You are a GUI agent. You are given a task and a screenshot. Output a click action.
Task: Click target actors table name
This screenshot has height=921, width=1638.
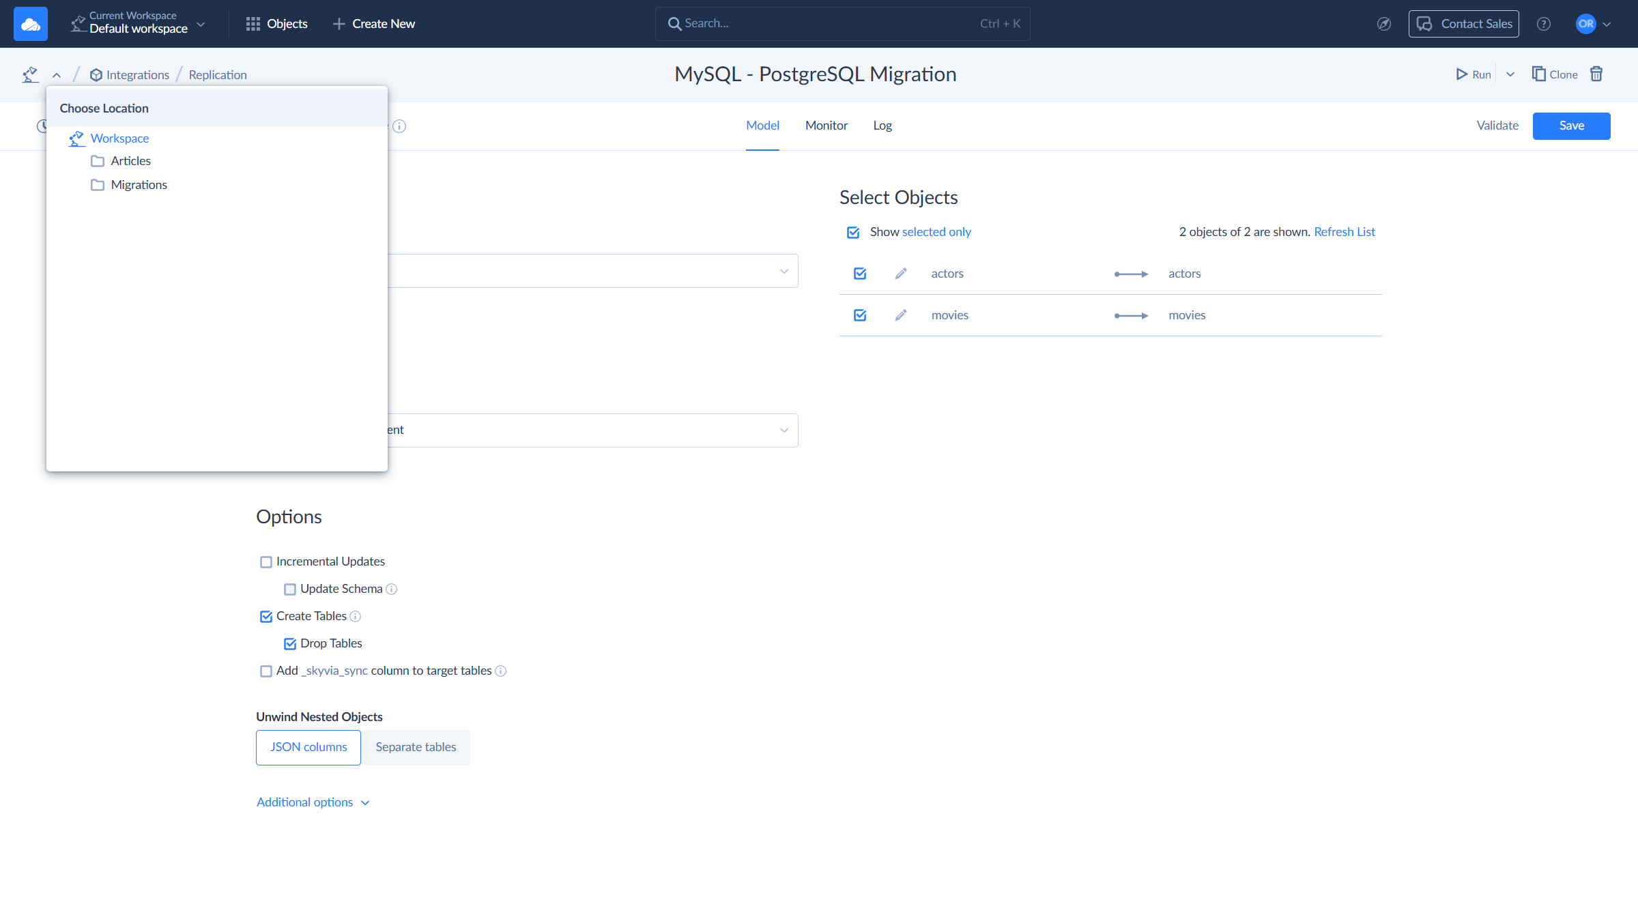[1184, 274]
